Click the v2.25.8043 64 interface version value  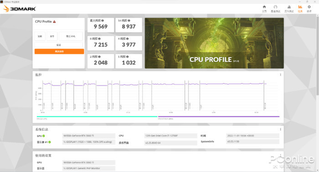pyautogui.click(x=171, y=143)
